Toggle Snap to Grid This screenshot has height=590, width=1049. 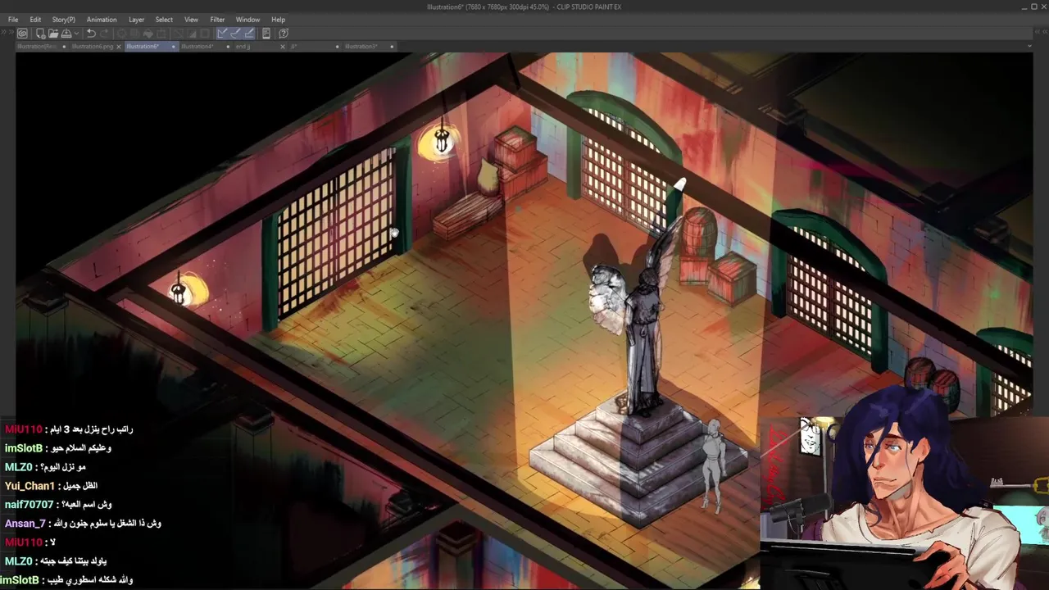pyautogui.click(x=248, y=34)
